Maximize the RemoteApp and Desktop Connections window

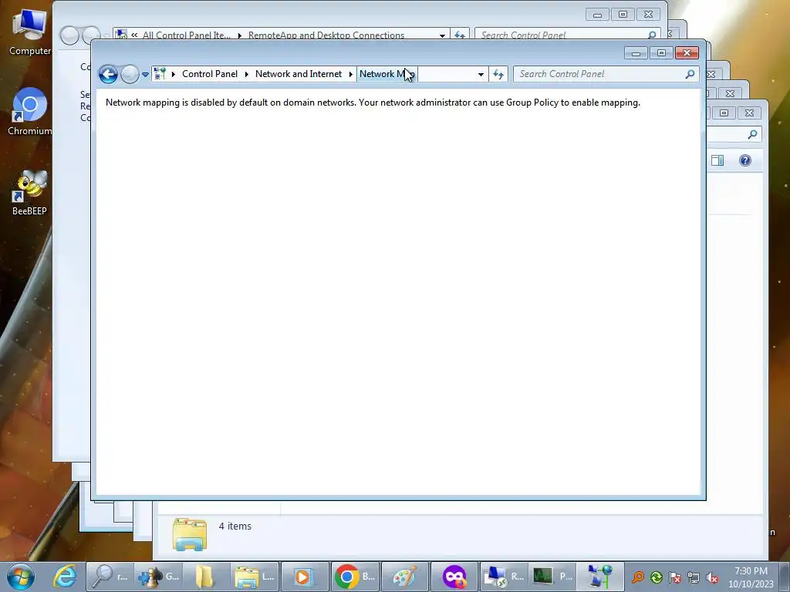(623, 15)
